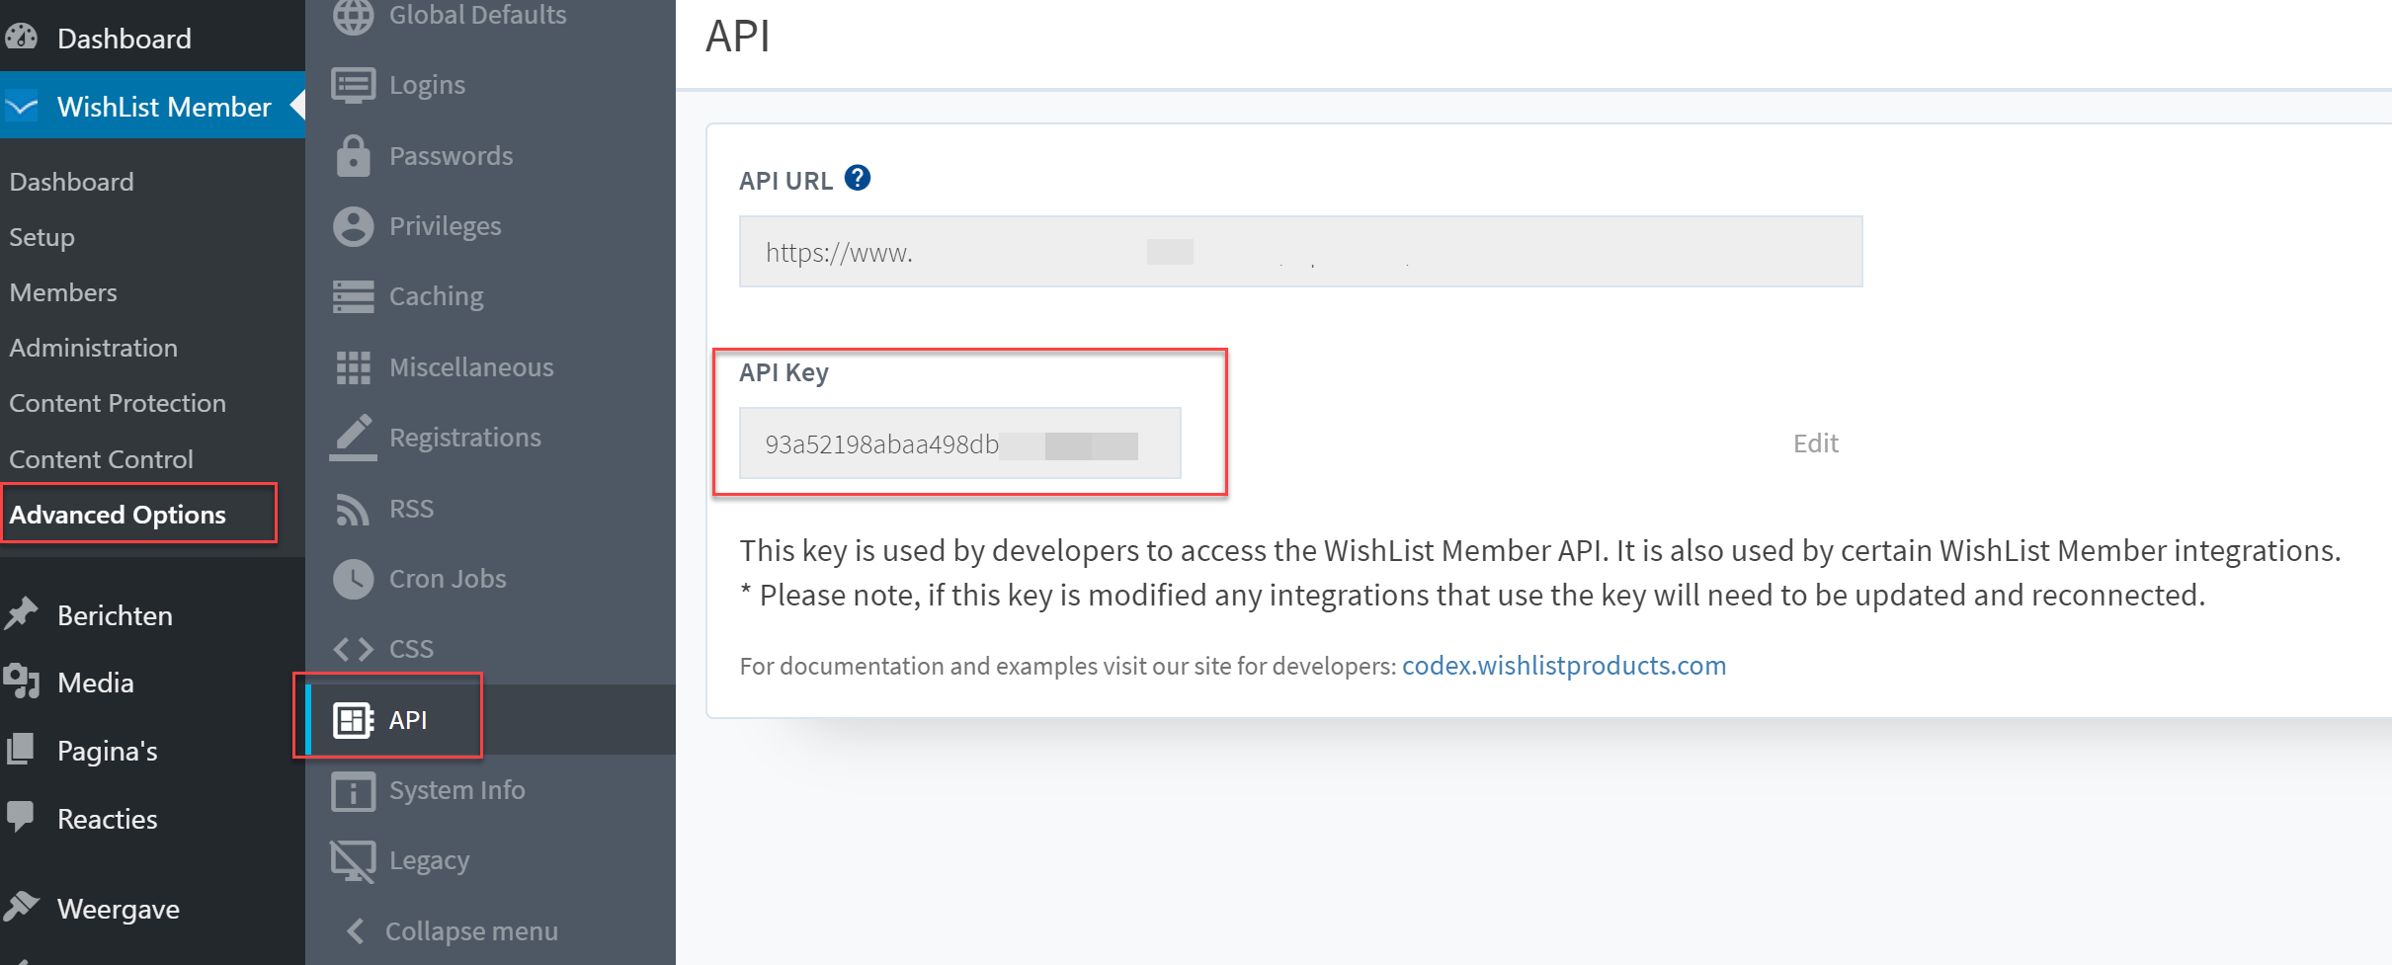Image resolution: width=2392 pixels, height=965 pixels.
Task: Click the Pagina's pages icon
Action: coord(21,750)
